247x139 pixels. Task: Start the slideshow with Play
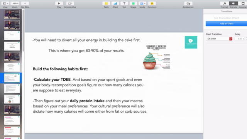coord(59,3)
